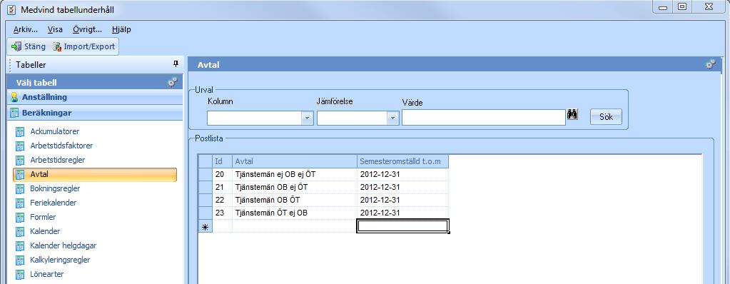Click the Avtal table icon in sidebar
The width and height of the screenshot is (730, 284).
[20, 175]
